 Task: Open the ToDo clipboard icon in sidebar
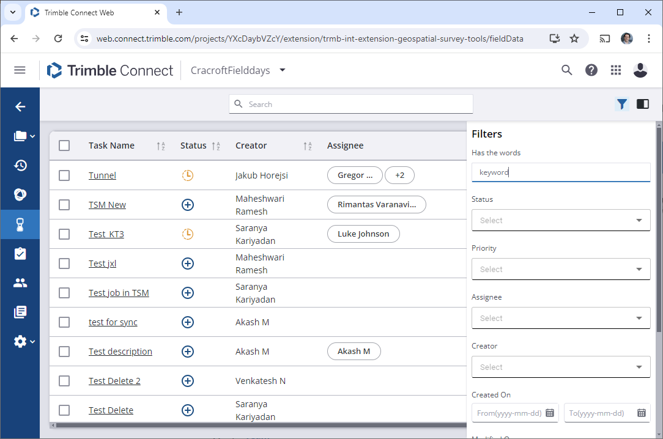pos(20,253)
